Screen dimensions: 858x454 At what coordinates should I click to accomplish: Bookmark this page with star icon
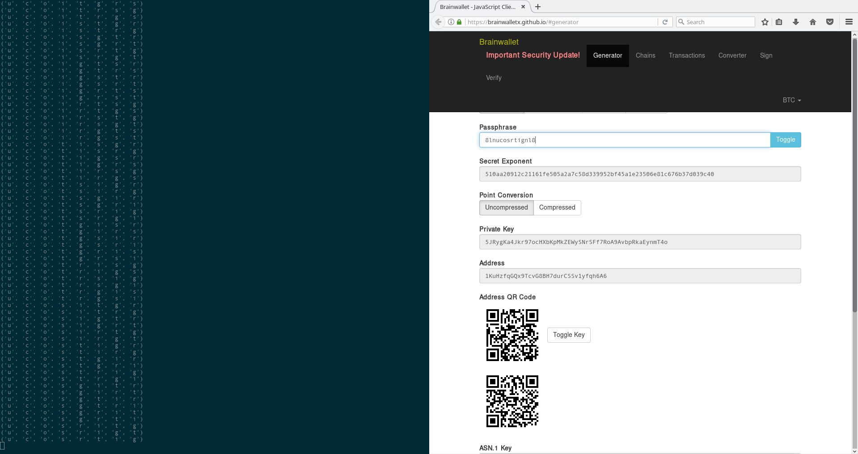coord(765,22)
